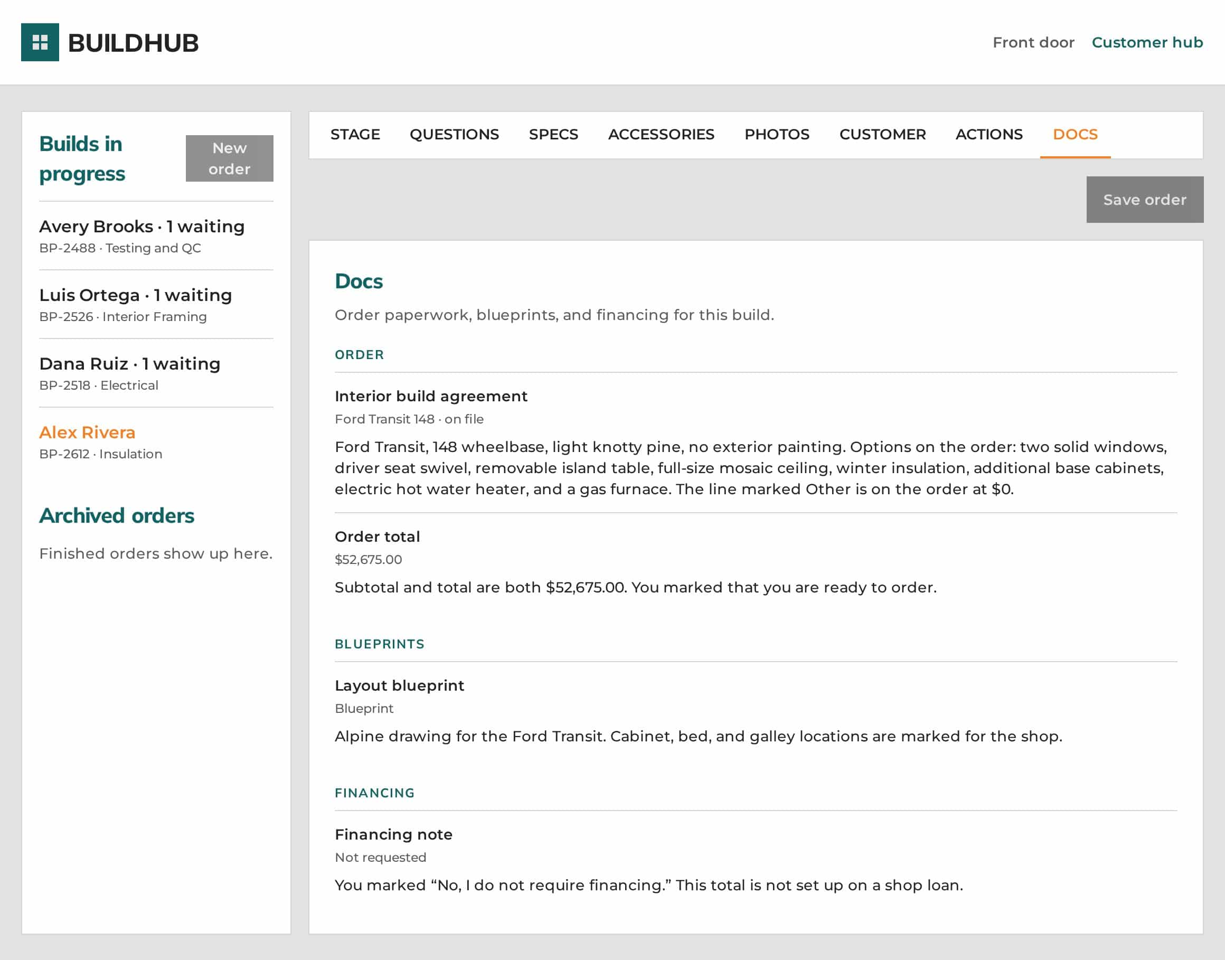Open Alex Rivera's Insulation build
The width and height of the screenshot is (1225, 960).
coord(156,442)
